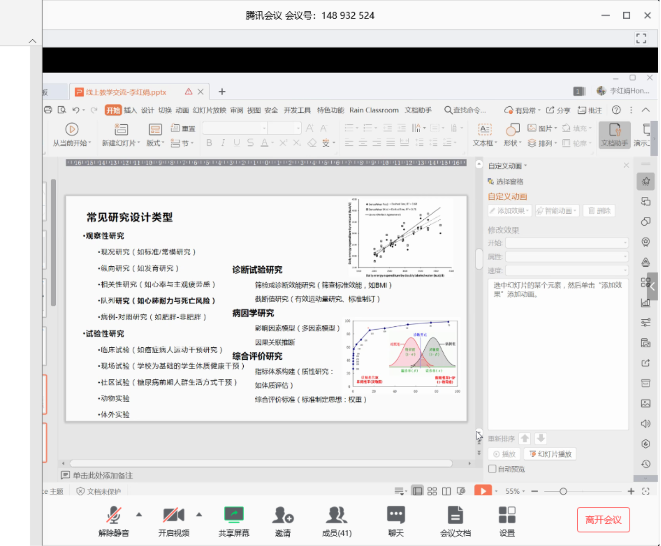The image size is (661, 546).
Task: Click the Share Screen icon
Action: point(234,515)
